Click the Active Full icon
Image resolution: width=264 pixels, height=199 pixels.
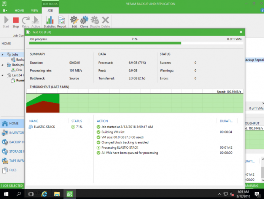[x=35, y=22]
